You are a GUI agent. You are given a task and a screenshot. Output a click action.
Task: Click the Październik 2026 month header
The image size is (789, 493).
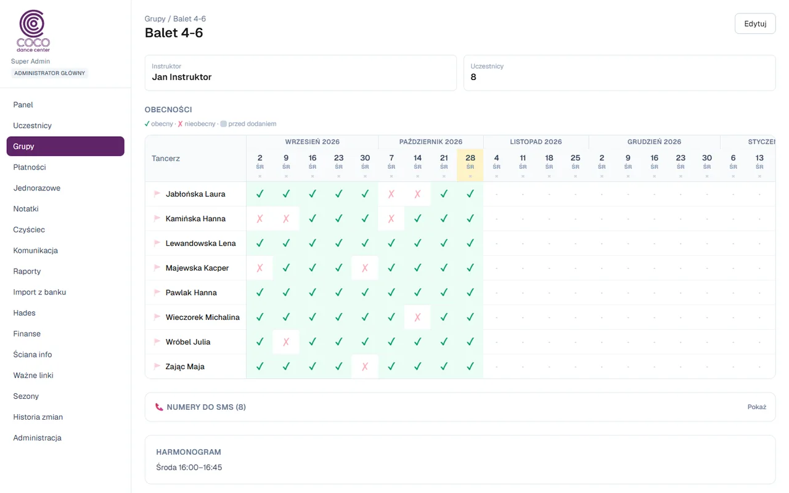pyautogui.click(x=431, y=142)
